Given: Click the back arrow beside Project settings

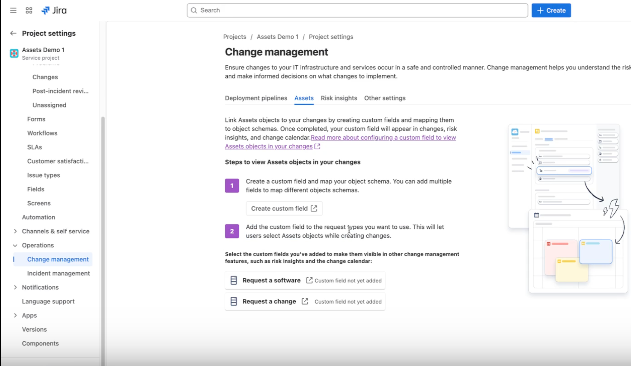Looking at the screenshot, I should [13, 33].
